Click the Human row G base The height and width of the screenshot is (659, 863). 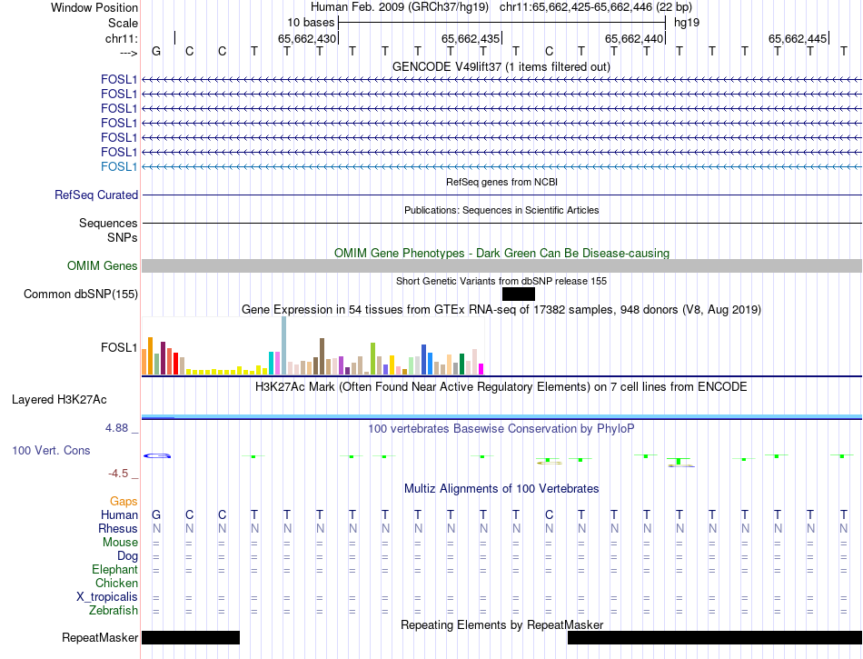pyautogui.click(x=156, y=514)
